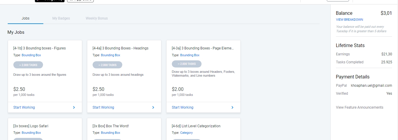Open the [3x Box] Box The Word! job card
Image resolution: width=398 pixels, height=140 pixels.
(111, 126)
